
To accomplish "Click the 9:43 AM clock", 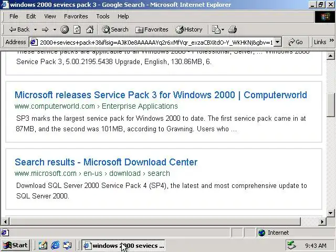I will pyautogui.click(x=316, y=246).
